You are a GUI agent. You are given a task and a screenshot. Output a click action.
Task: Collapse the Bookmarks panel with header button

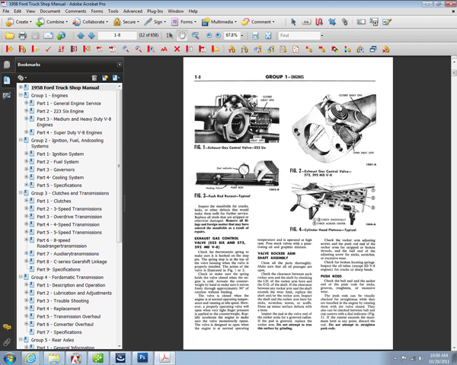[120, 65]
